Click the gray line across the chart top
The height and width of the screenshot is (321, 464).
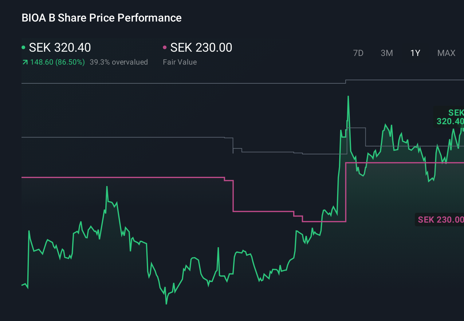coord(154,82)
